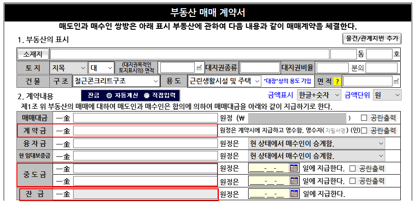414x208 pixels.
Task: Click the 융자금 amount input field
Action: (145, 143)
